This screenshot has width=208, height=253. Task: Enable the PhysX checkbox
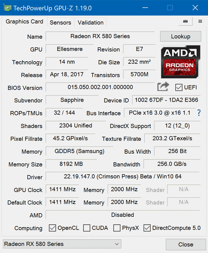(117, 228)
